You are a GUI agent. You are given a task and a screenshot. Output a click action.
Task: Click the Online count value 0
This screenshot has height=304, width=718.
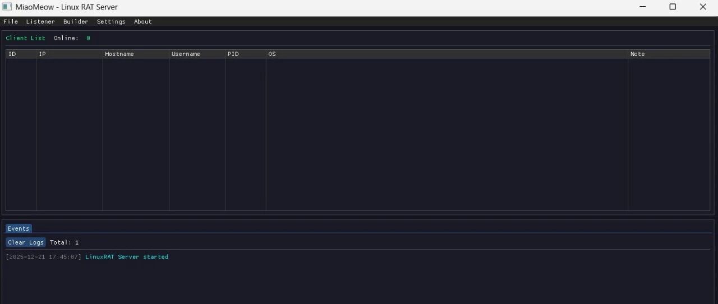(88, 38)
